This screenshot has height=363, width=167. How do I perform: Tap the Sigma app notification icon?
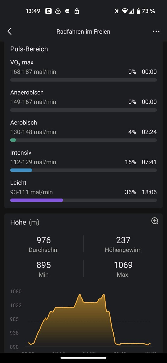(x=48, y=11)
